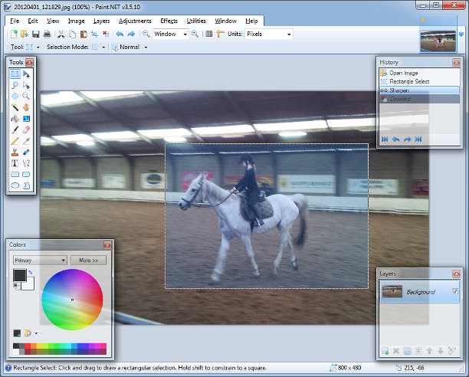Select the Eraser tool

point(26,129)
